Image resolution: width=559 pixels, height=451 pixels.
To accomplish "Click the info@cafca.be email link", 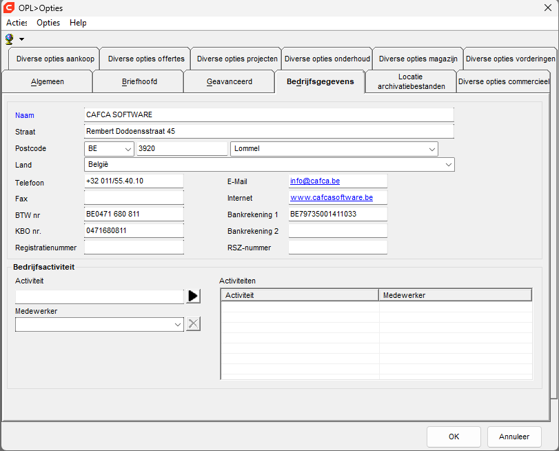I will 315,181.
